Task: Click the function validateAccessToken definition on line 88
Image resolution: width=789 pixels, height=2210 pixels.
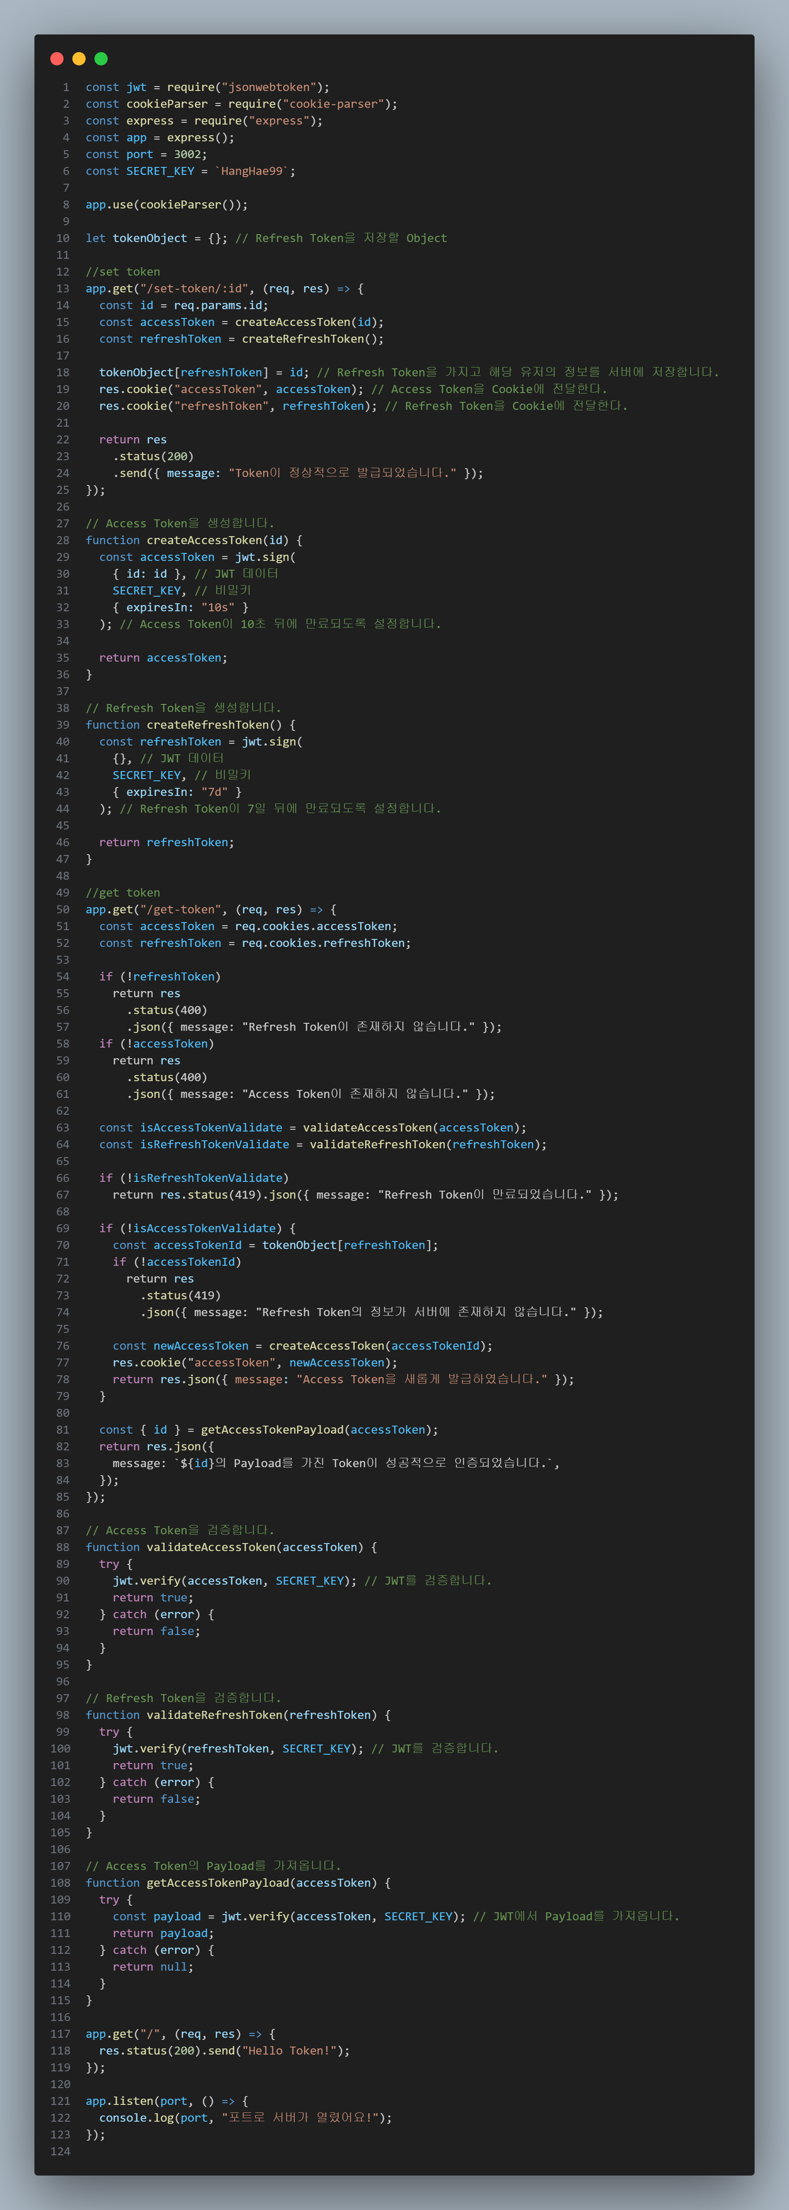Action: pos(232,1548)
